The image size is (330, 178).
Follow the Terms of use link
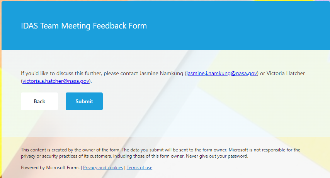pos(139,168)
